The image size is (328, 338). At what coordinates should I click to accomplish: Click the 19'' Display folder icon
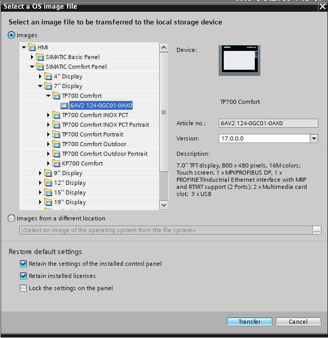pos(48,202)
